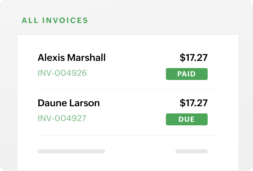This screenshot has height=171, width=253.
Task: Click the first name Alexis
Action: pyautogui.click(x=51, y=58)
